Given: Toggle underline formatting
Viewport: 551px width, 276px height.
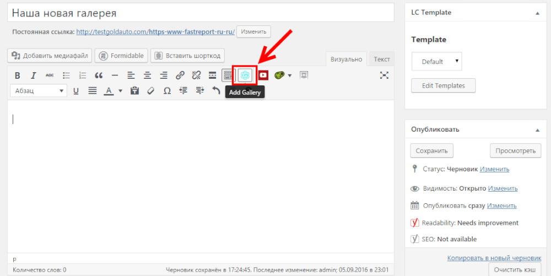Looking at the screenshot, I should 76,91.
